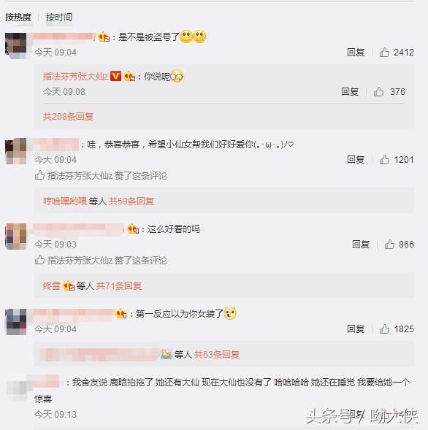Expand 共208条回复 replies

[x=68, y=116]
